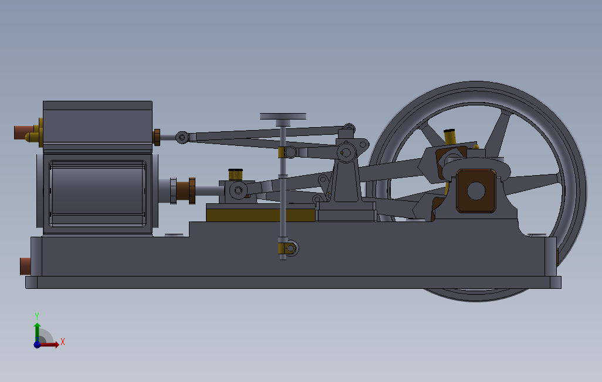Click the red X axis arrow of the triad
This screenshot has width=602, height=382.
pyautogui.click(x=50, y=345)
